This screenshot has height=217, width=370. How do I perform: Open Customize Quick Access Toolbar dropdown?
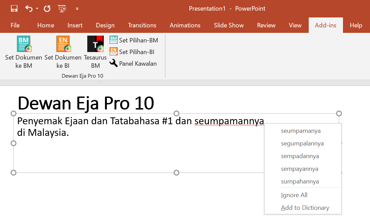click(x=77, y=9)
